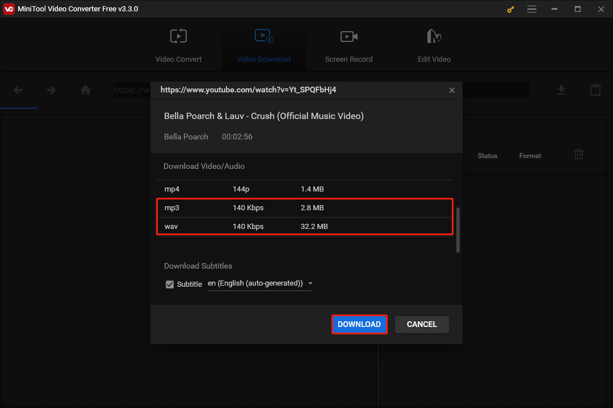The image size is (613, 408).
Task: Click the Download Subtitles heading
Action: [x=198, y=266]
